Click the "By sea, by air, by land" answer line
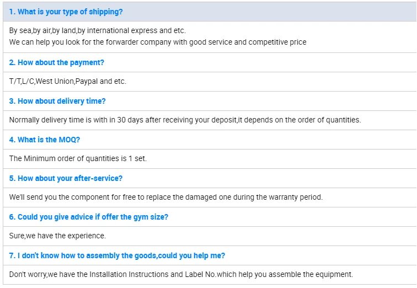This screenshot has height=288, width=417. 98,30
